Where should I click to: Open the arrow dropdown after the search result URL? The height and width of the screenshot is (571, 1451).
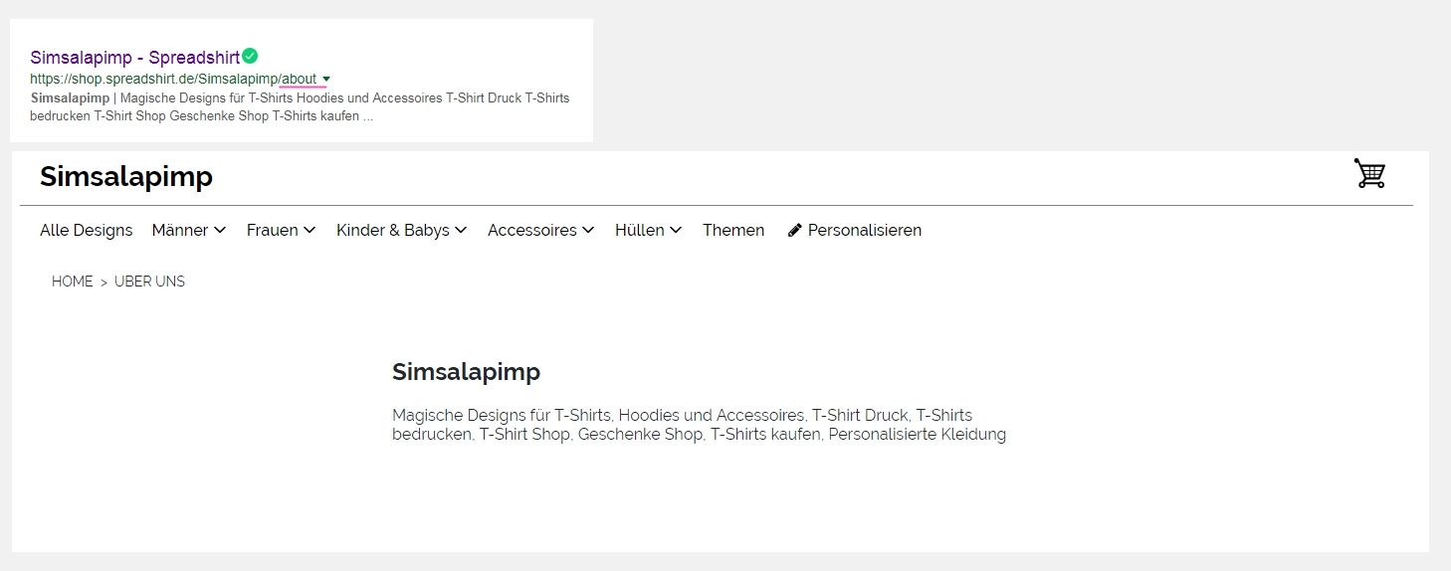pyautogui.click(x=326, y=80)
